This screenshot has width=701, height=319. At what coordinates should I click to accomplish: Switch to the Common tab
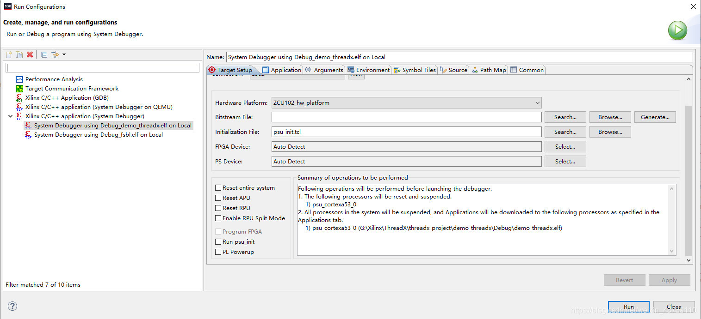pos(527,70)
